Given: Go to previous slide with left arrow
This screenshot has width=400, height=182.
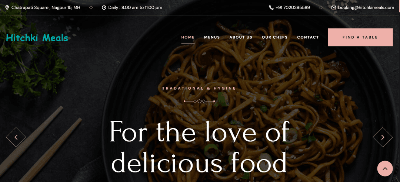Looking at the screenshot, I should point(16,137).
